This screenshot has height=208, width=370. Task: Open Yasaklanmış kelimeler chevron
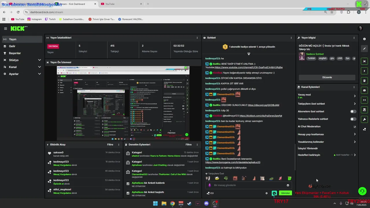pos(355,142)
